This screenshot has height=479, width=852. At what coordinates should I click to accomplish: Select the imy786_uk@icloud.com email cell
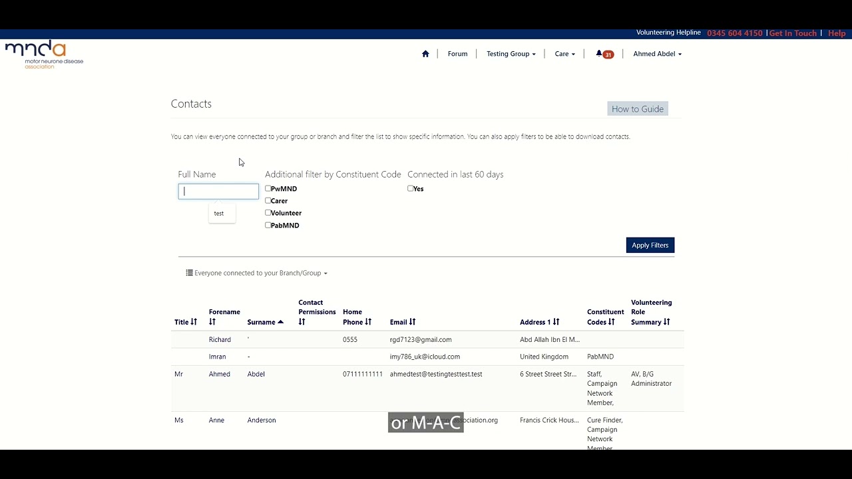point(425,357)
